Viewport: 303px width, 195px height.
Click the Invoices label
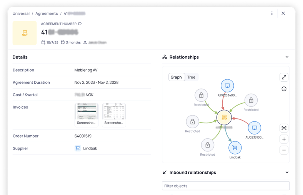click(20, 107)
